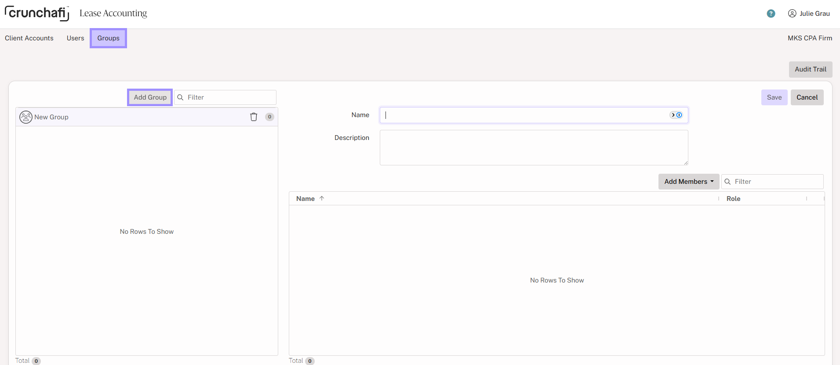
Task: Click the crunchafi logo
Action: coord(37,13)
